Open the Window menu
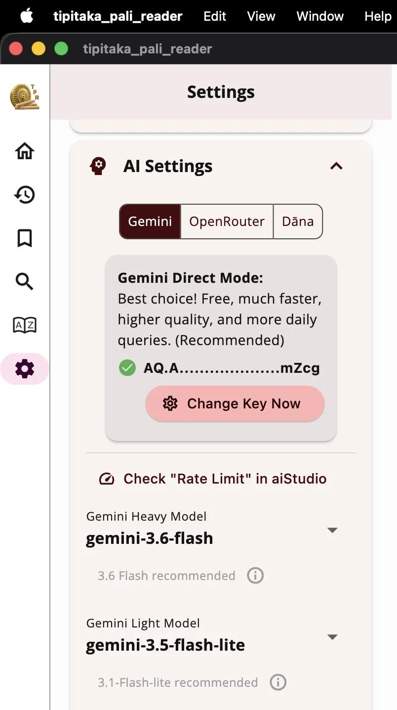Image resolution: width=397 pixels, height=710 pixels. [x=320, y=16]
